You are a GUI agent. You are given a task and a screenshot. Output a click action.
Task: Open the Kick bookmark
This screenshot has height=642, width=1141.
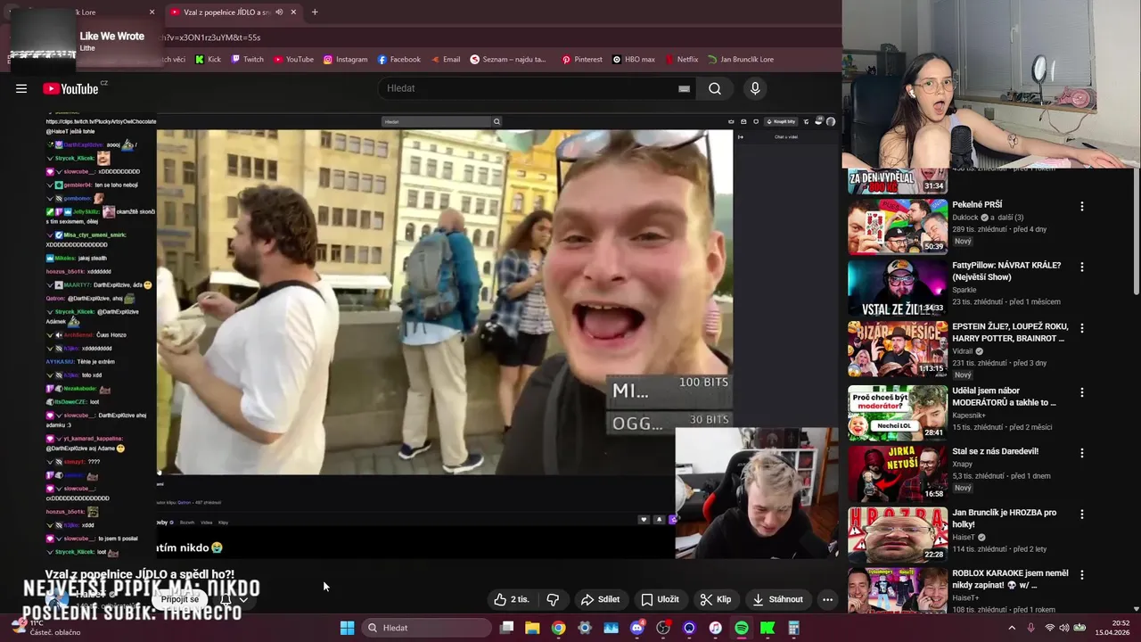208,60
